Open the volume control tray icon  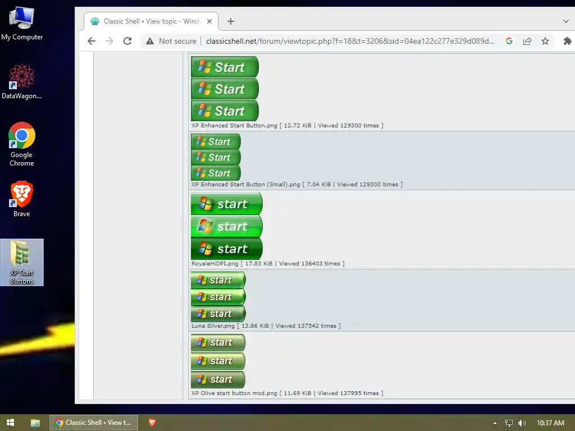coord(522,423)
